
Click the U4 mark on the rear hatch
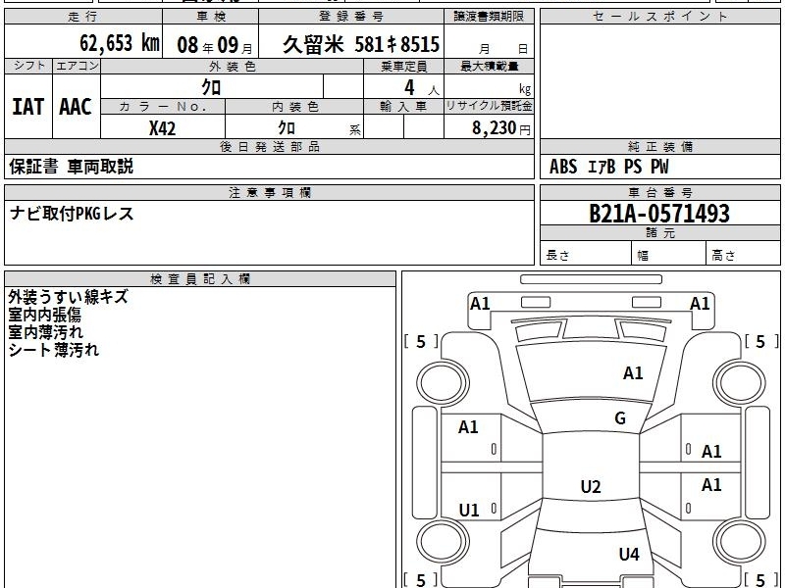pyautogui.click(x=629, y=554)
